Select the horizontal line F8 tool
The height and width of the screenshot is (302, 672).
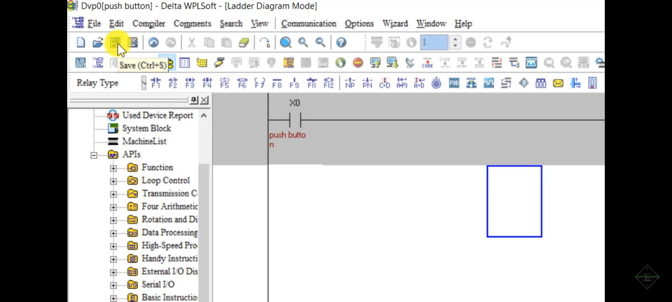pyautogui.click(x=277, y=82)
